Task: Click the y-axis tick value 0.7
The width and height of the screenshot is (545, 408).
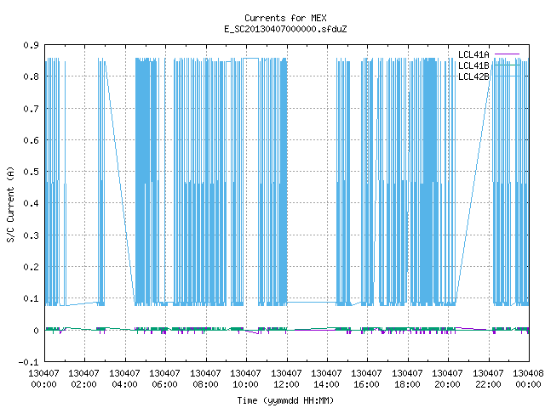Action: coord(31,109)
